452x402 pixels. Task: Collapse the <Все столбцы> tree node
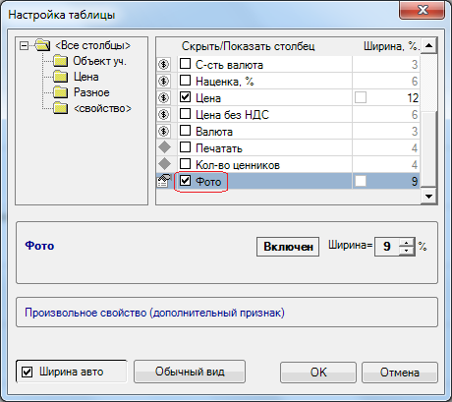24,45
